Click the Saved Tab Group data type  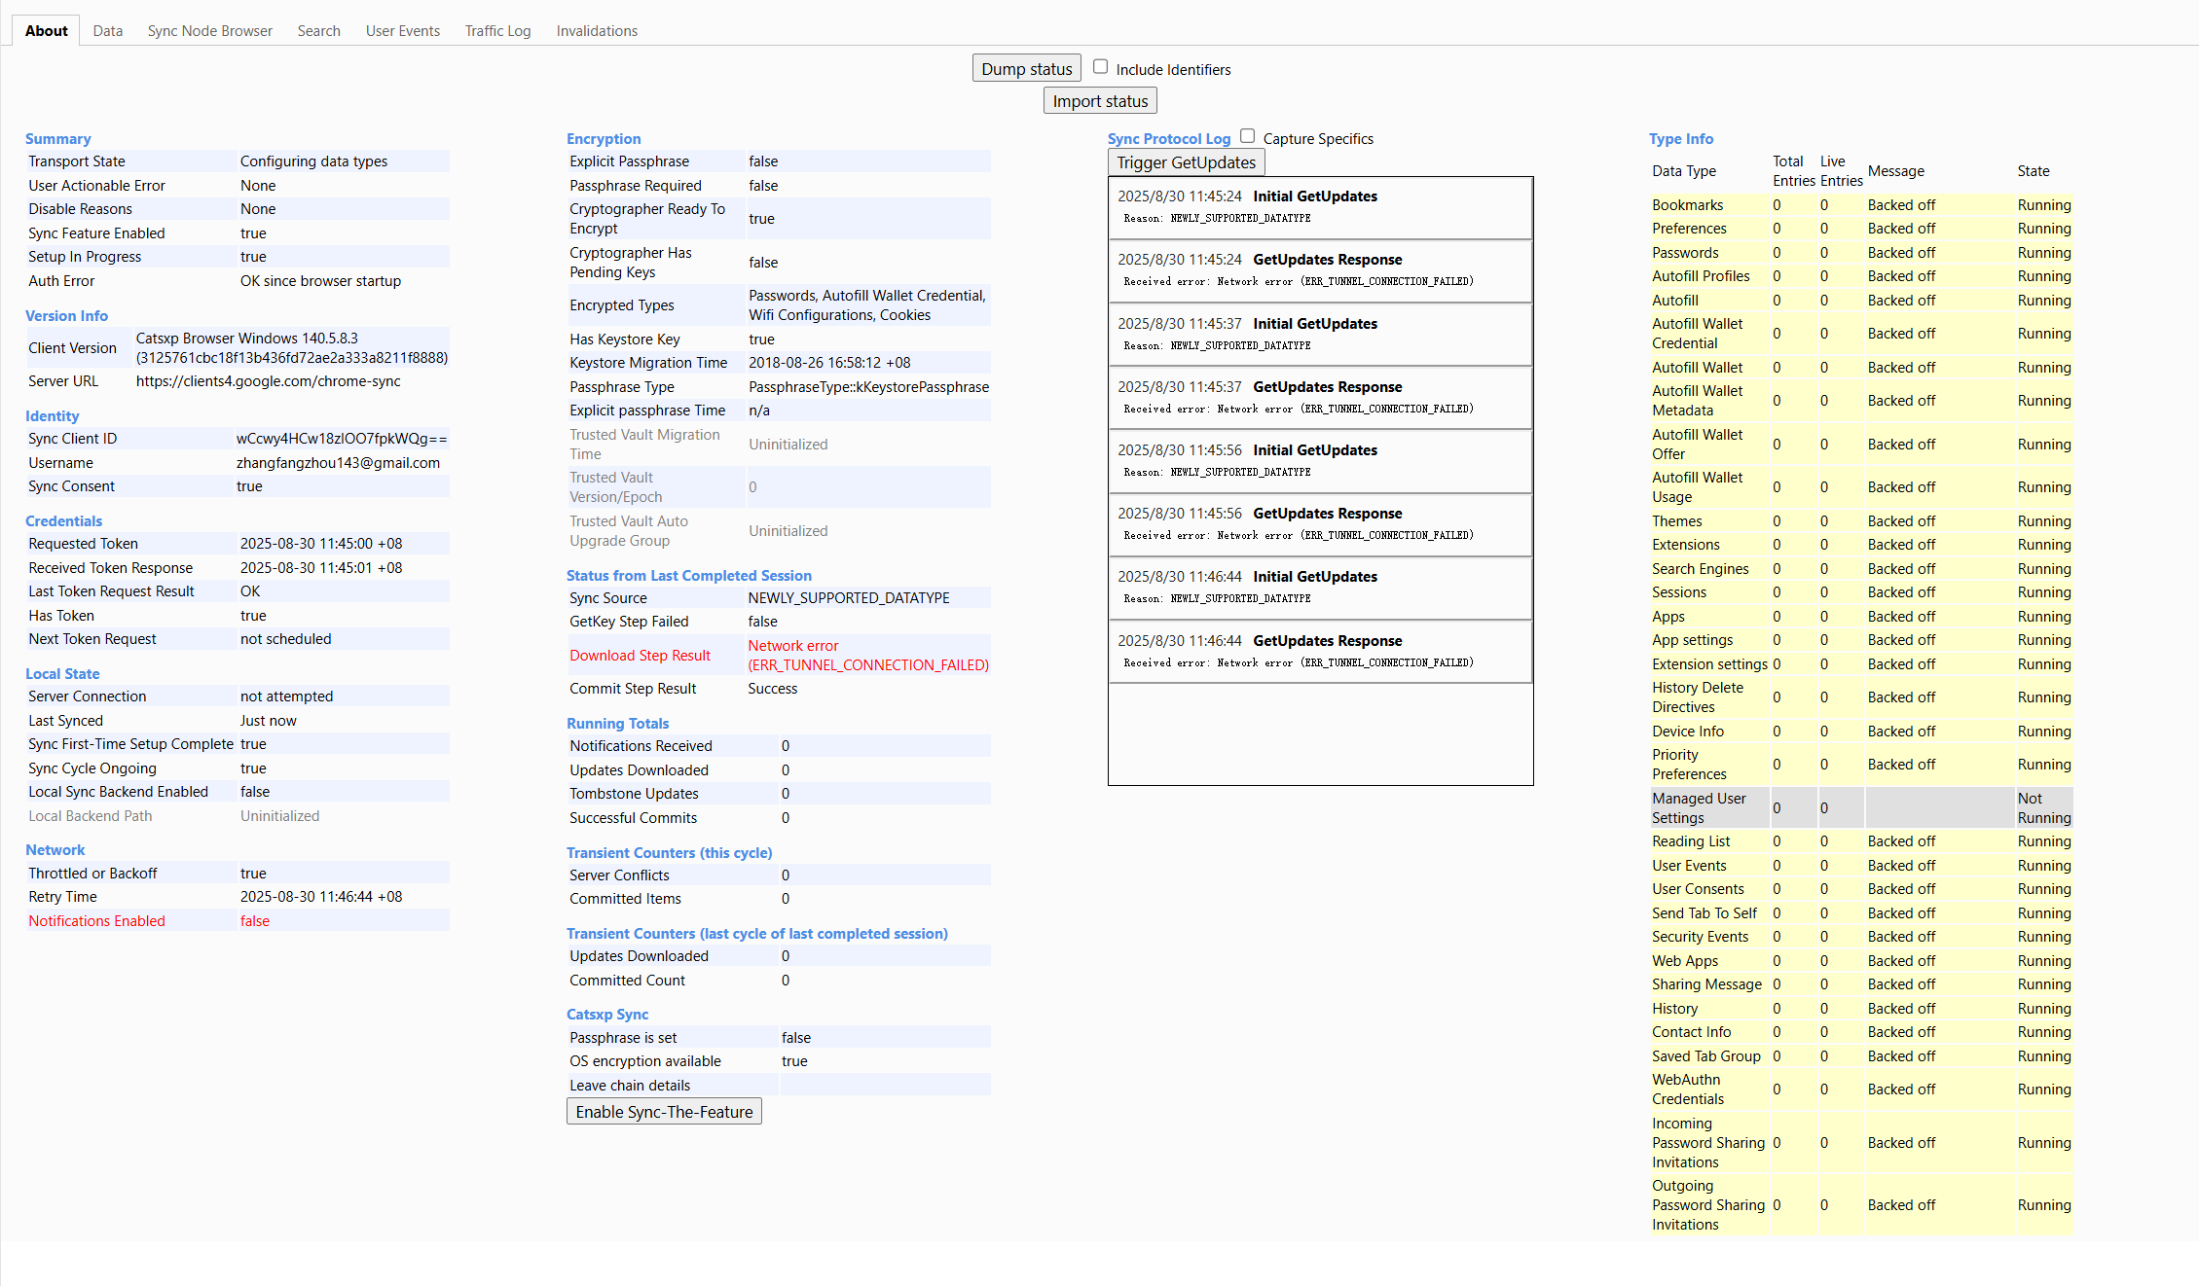(x=1706, y=1056)
